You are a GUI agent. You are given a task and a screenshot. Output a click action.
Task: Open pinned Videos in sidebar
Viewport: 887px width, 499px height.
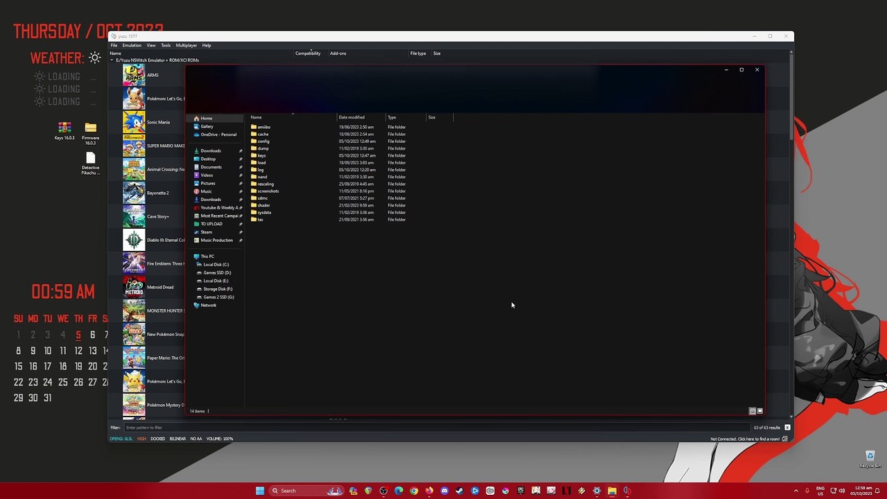tap(207, 175)
